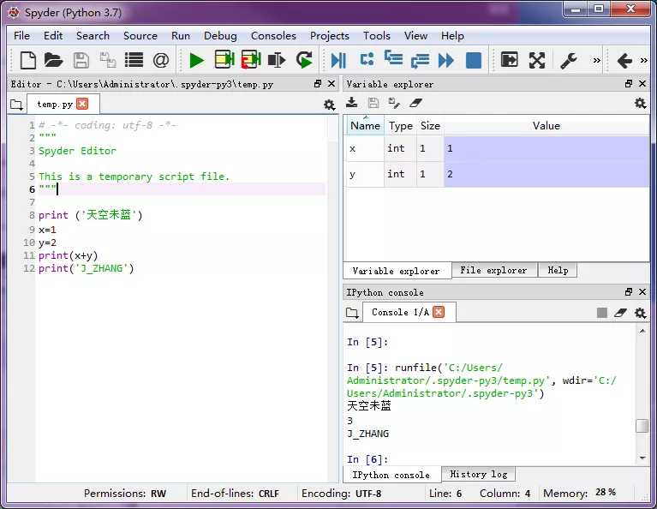
Task: Sort variables by Name column header
Action: [x=366, y=126]
